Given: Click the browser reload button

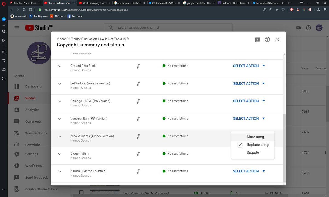Looking at the screenshot, I should (24, 10).
